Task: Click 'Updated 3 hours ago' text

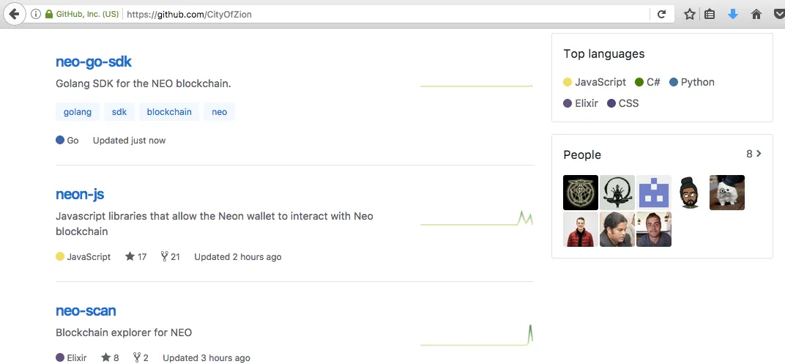Action: [207, 357]
